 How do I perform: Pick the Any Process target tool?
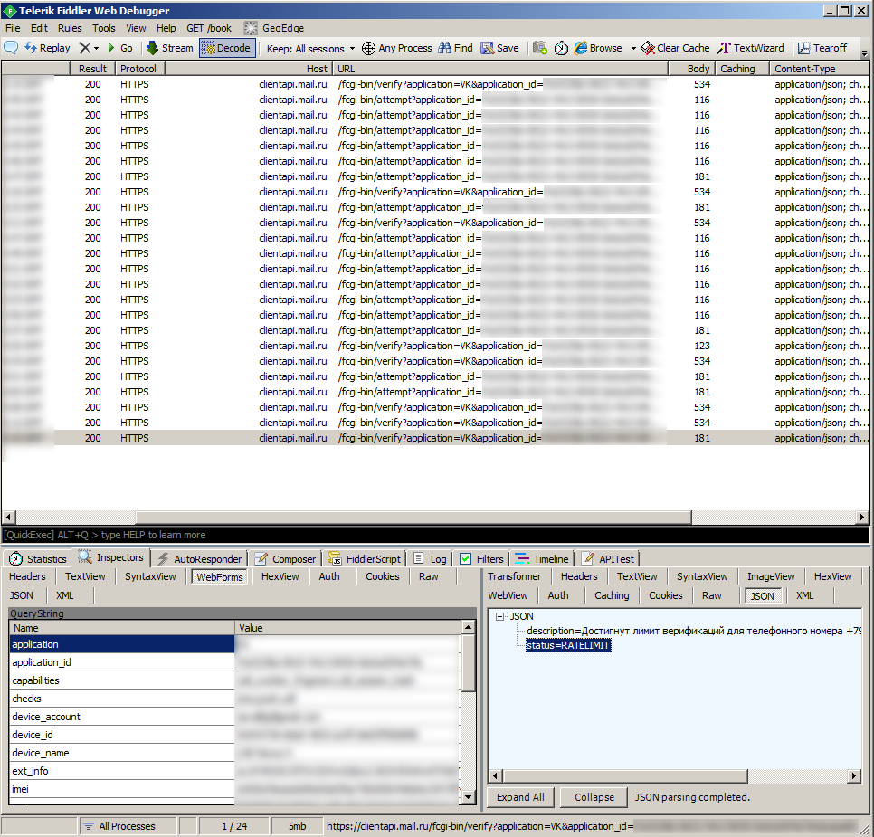pyautogui.click(x=397, y=48)
